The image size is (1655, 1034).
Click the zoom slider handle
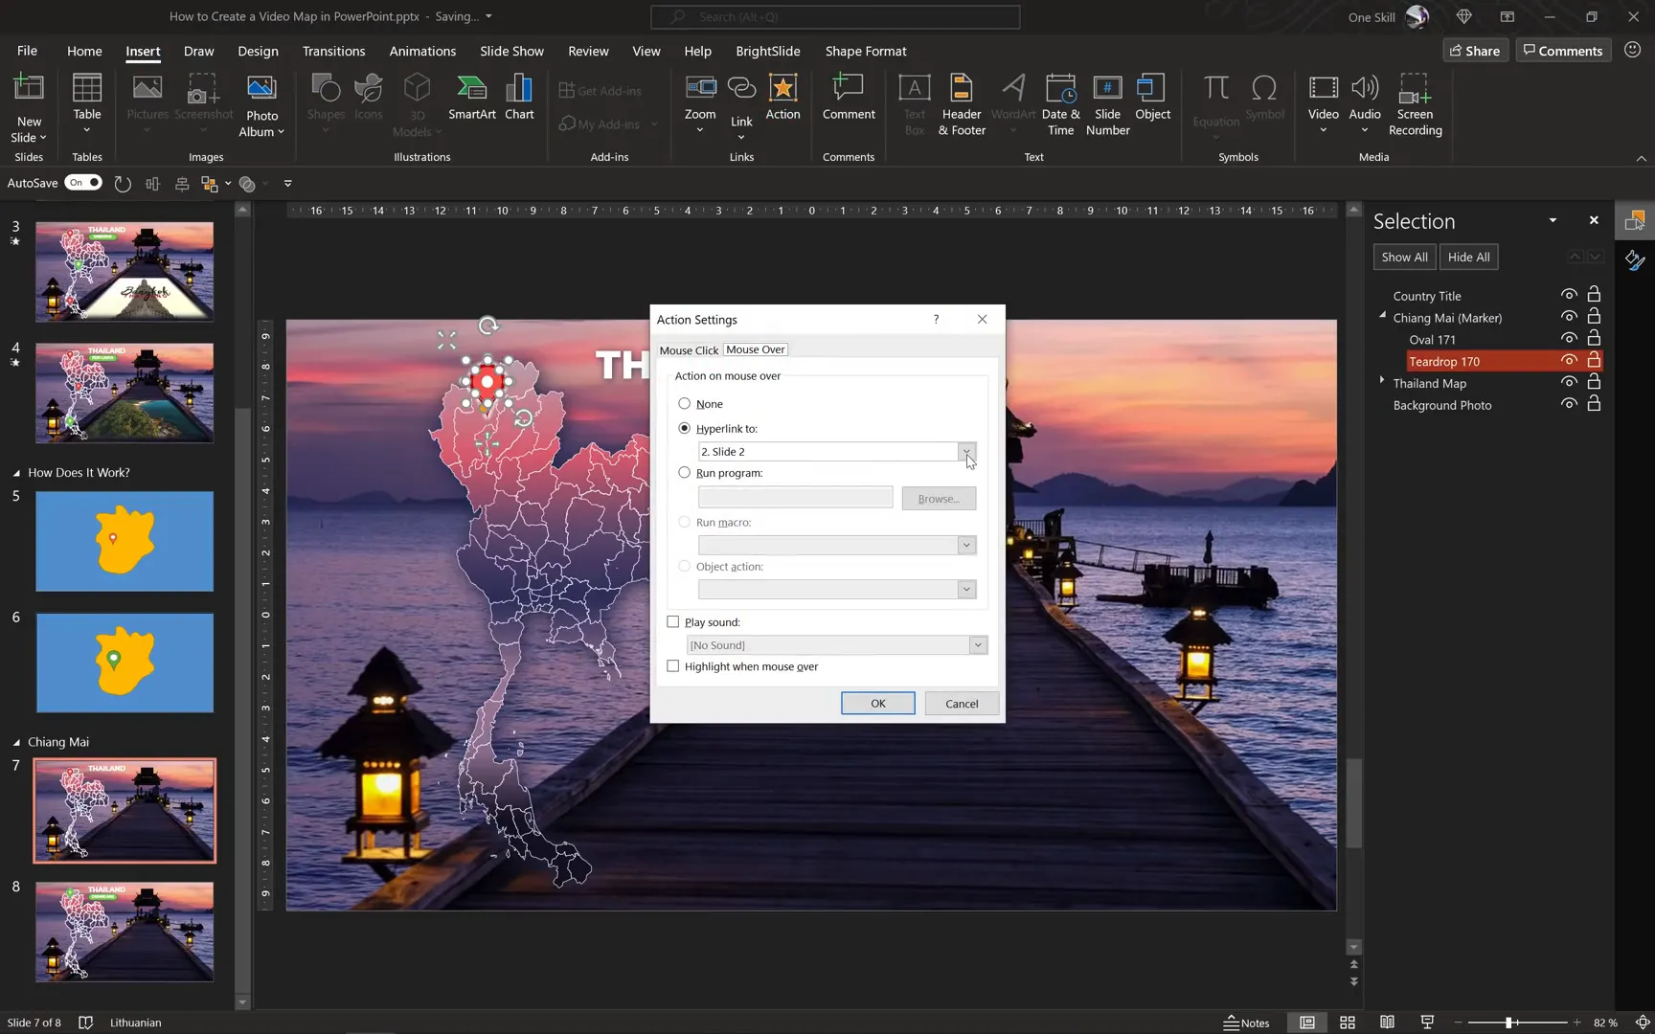pos(1508,1023)
